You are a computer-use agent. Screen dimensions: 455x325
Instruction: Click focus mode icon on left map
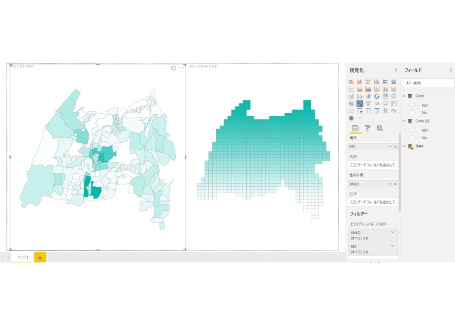tap(173, 68)
